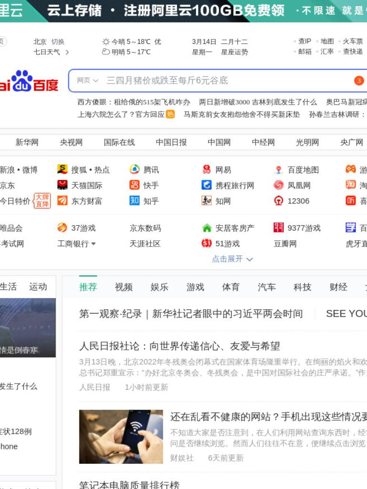This screenshot has width=367, height=489.
Task: Open the 京东数码 link
Action: click(145, 228)
